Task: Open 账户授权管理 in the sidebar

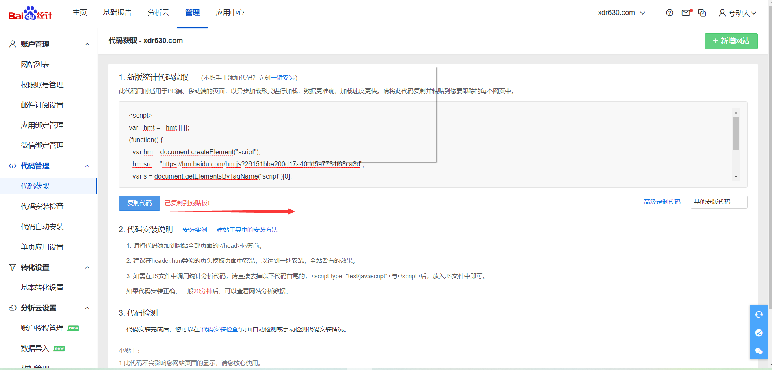Action: pyautogui.click(x=42, y=328)
